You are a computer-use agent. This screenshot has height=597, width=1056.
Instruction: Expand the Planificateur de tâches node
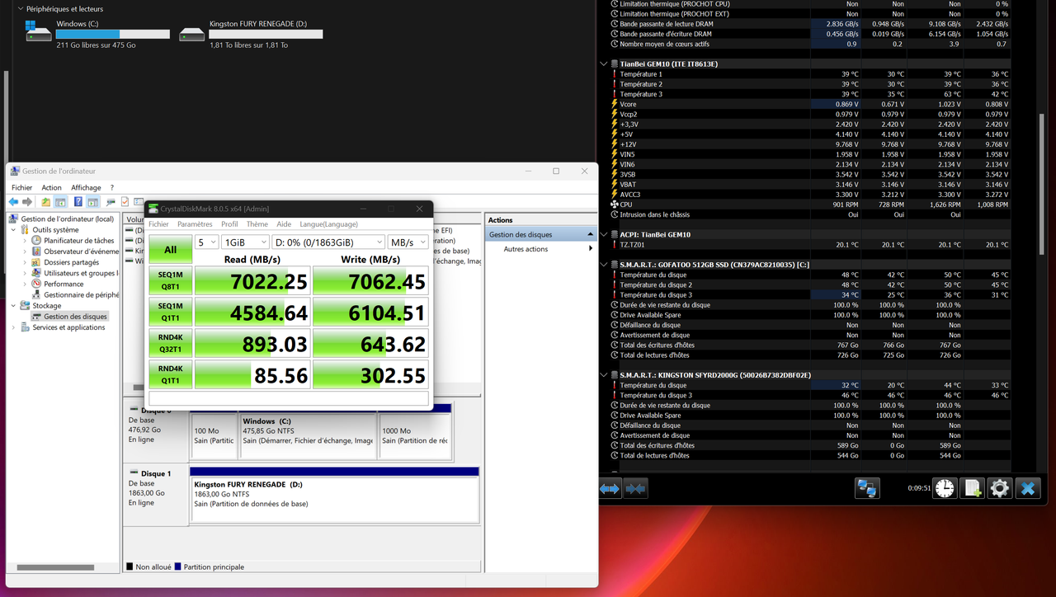pos(25,241)
